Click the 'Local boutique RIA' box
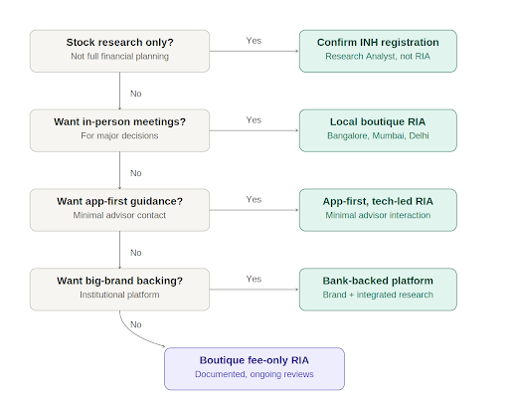The width and height of the screenshot is (509, 402). tap(378, 130)
